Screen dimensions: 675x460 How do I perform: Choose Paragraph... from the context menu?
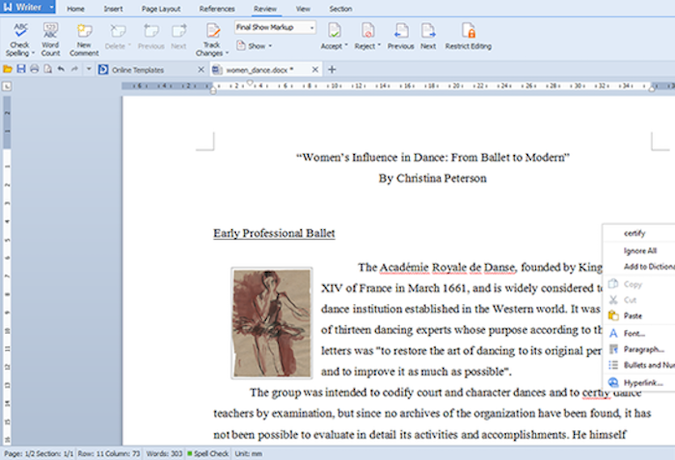point(643,349)
